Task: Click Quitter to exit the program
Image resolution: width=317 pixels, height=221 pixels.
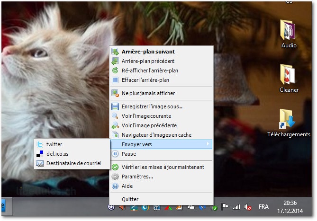Action: 161,199
